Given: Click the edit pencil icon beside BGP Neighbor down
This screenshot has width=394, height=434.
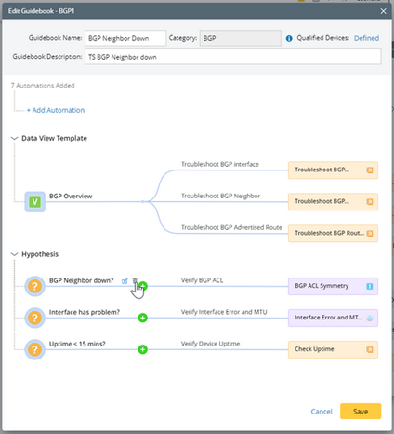Looking at the screenshot, I should click(125, 281).
